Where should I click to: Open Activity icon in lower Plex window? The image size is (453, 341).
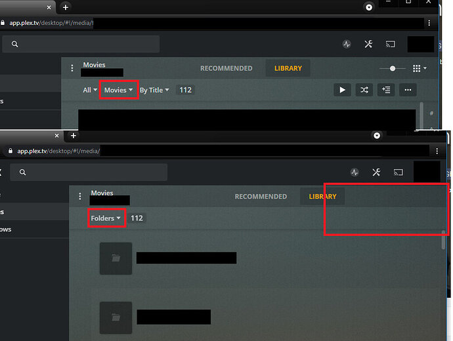tap(355, 172)
